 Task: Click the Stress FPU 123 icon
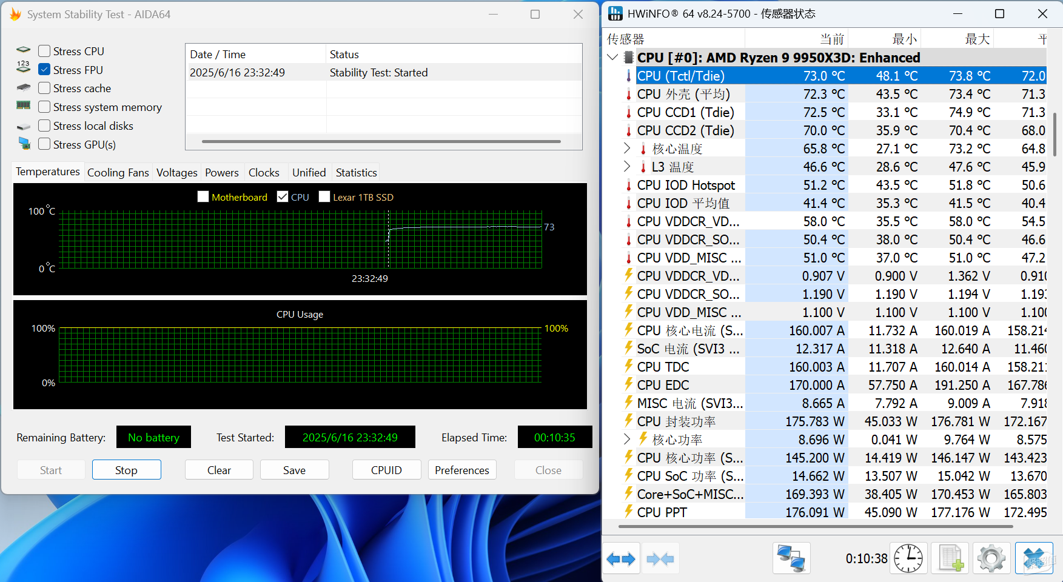(x=24, y=68)
